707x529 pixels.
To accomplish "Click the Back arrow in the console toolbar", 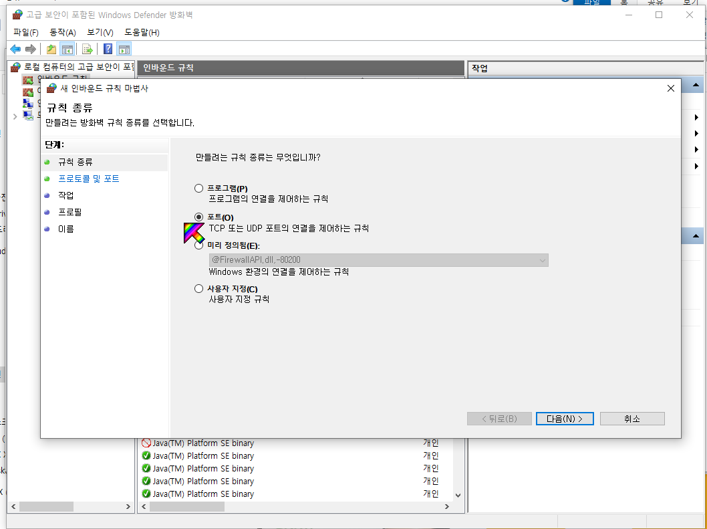I will click(x=15, y=49).
